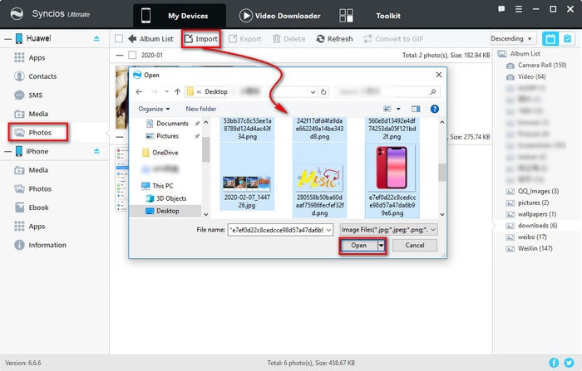Tick the select-all checkbox beside Album List
Viewport: 582px width, 371px height.
click(119, 39)
